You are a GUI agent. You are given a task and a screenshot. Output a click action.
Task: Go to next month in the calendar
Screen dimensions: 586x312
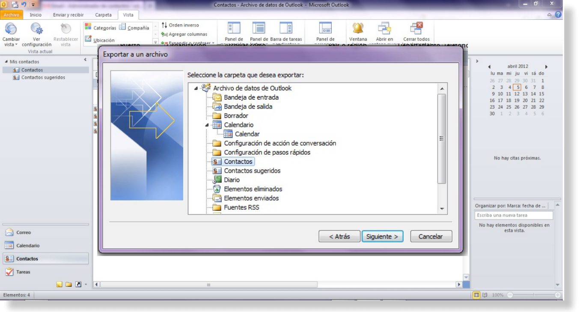[x=546, y=67]
